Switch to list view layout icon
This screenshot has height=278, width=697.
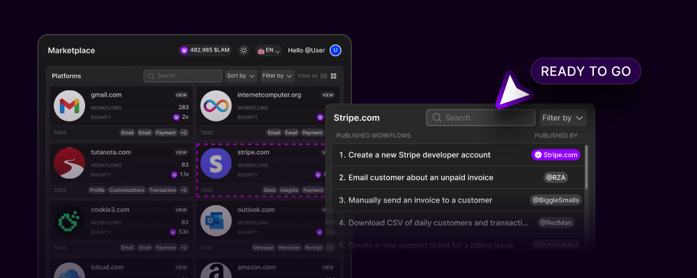point(323,76)
